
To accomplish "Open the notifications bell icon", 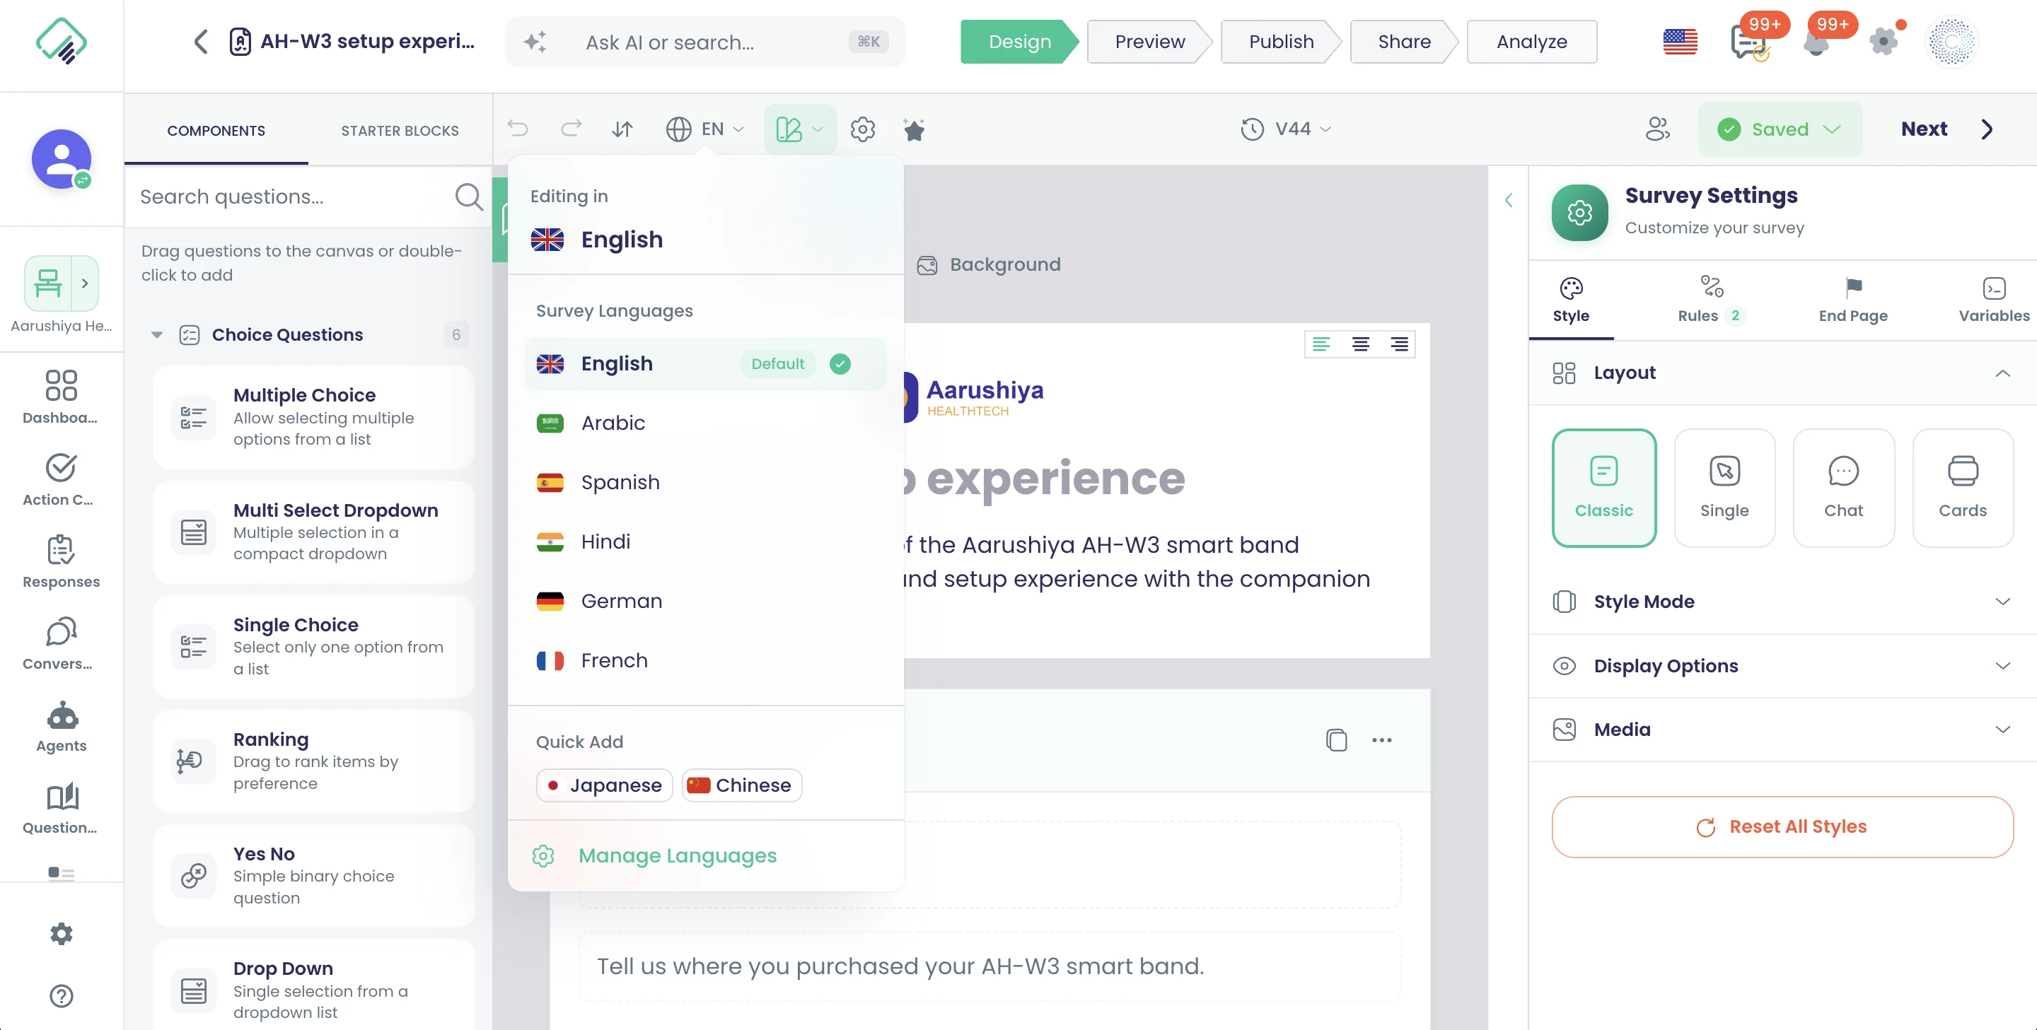I will (x=1816, y=42).
